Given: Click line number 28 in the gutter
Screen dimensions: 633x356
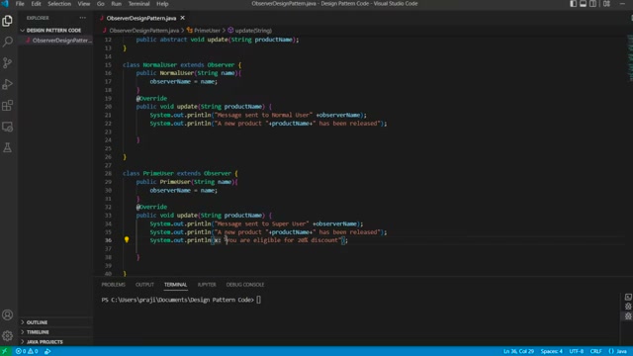Looking at the screenshot, I should pyautogui.click(x=108, y=174).
